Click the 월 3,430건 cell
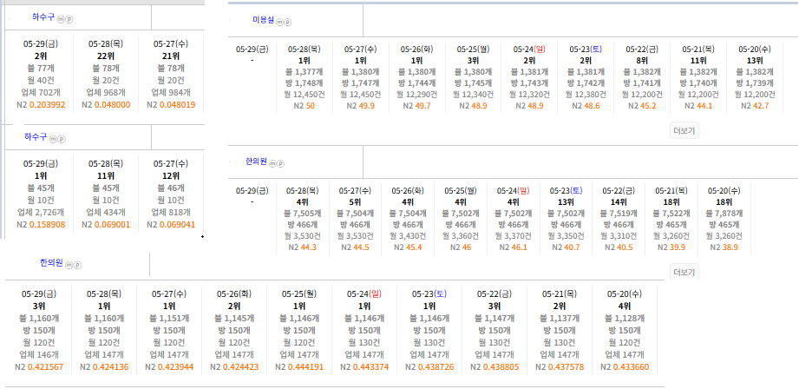Screen dimensions: 799x389 (x=408, y=235)
